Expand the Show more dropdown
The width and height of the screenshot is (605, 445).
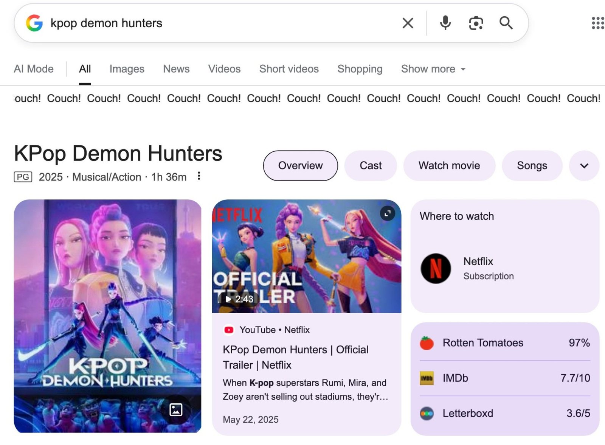(x=433, y=69)
